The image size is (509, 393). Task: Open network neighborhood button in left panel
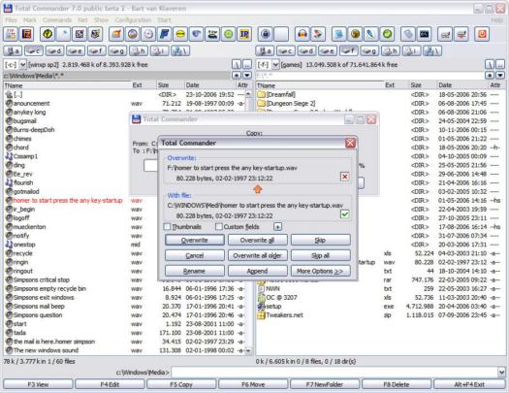tap(180, 51)
